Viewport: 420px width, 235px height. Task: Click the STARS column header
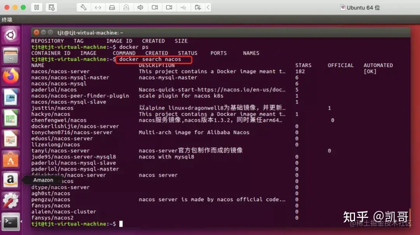303,65
